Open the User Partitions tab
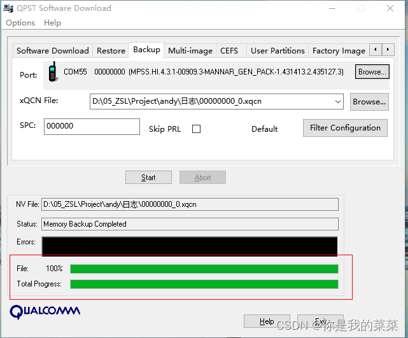This screenshot has height=338, width=408. click(x=278, y=50)
